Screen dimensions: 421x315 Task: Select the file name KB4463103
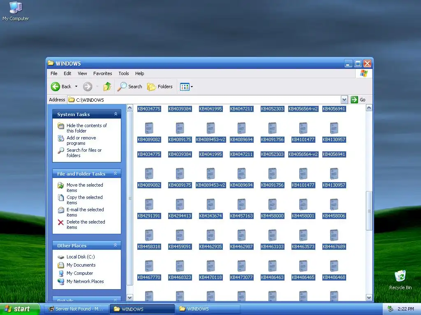(x=272, y=247)
